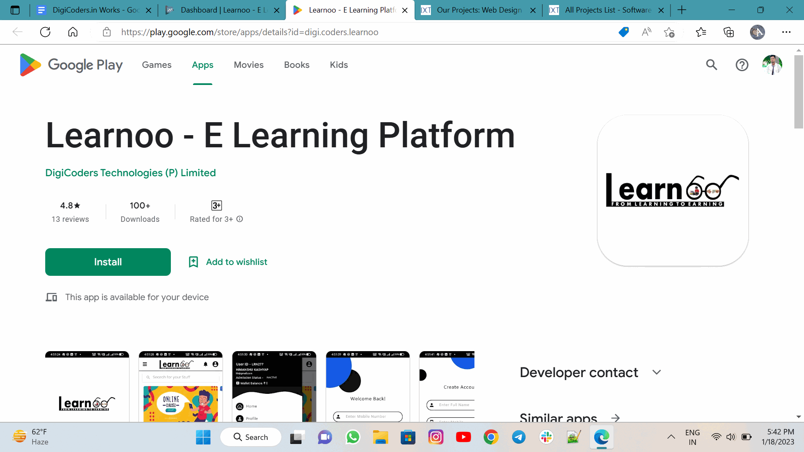Activate the Read aloud icon

(646, 32)
